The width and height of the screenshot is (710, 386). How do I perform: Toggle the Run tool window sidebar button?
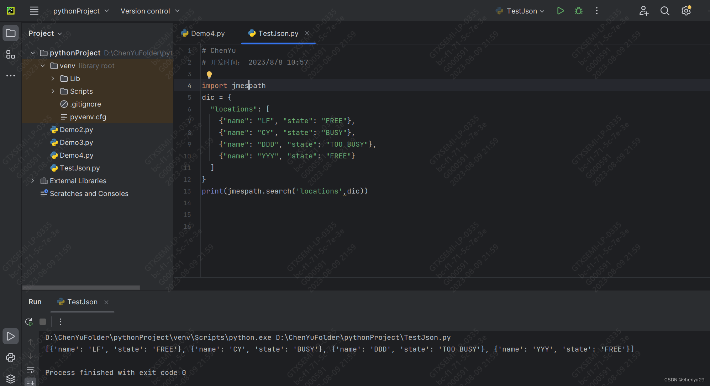[x=11, y=336]
